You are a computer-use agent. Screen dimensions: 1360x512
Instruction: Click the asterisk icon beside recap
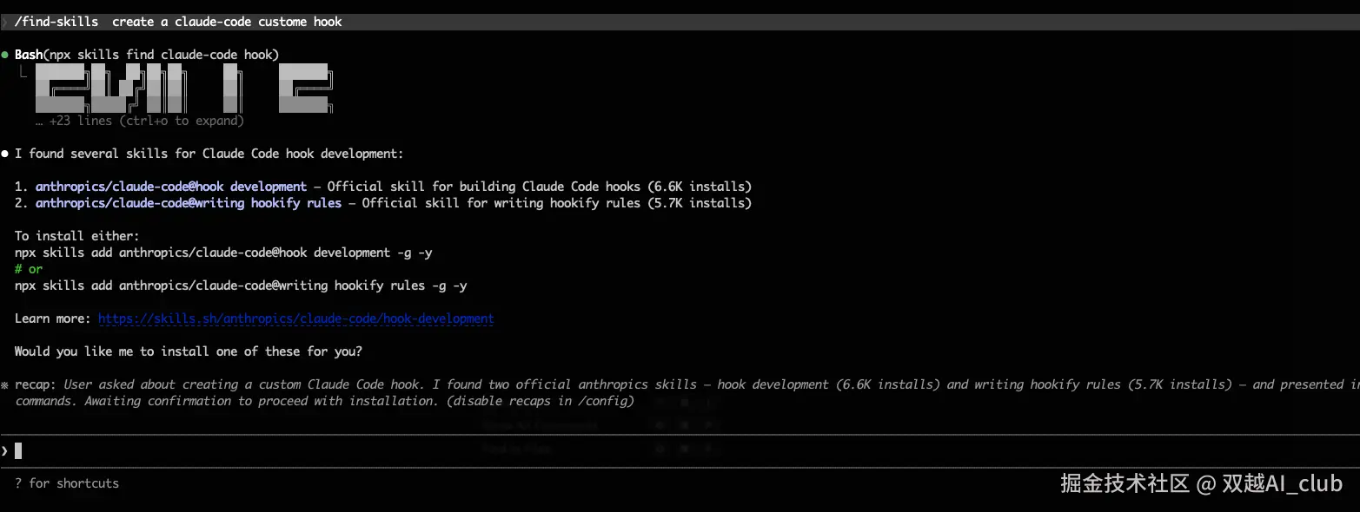(5, 384)
